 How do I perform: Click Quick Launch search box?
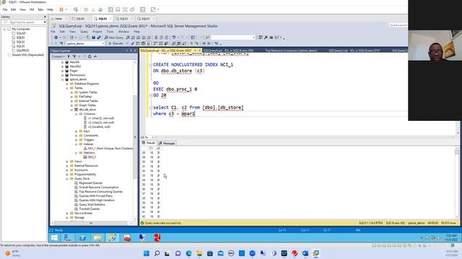[x=398, y=25]
